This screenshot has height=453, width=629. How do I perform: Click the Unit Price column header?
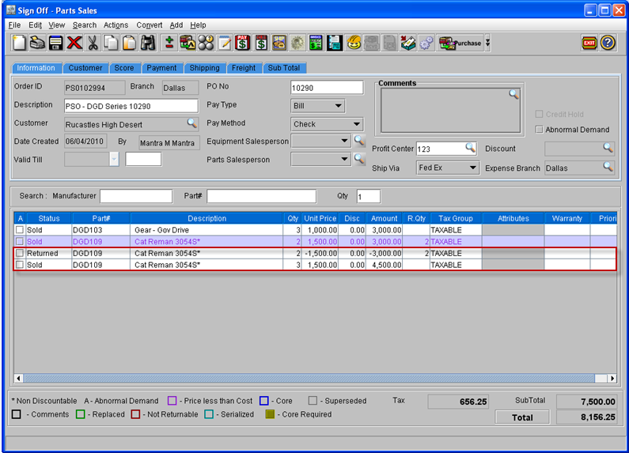(320, 218)
